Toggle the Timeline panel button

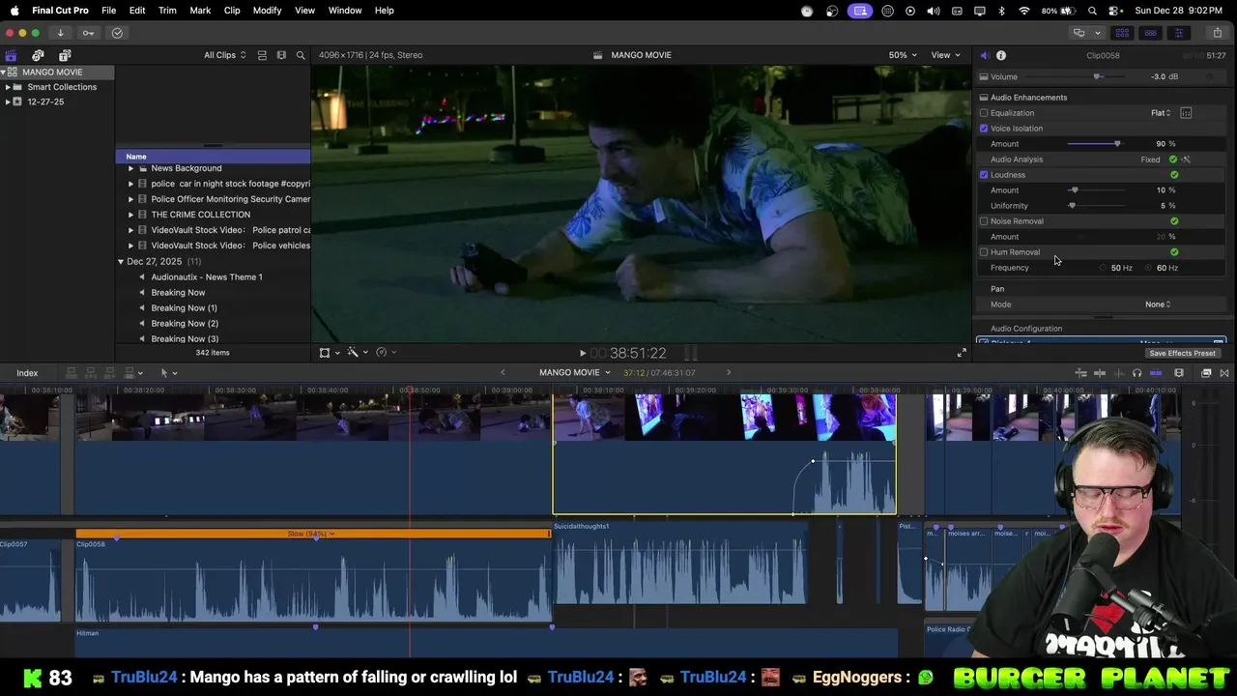[x=1150, y=33]
